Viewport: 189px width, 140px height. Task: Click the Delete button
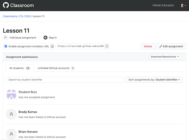point(148,46)
